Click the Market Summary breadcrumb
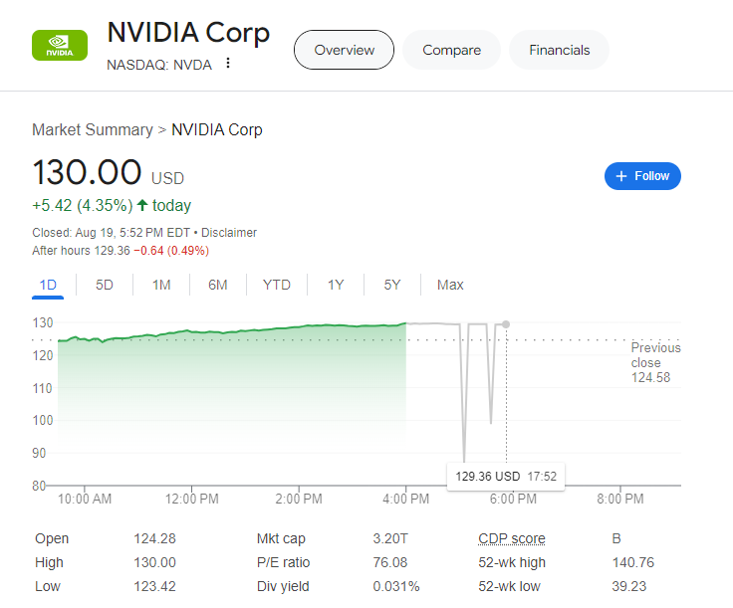This screenshot has width=733, height=608. pyautogui.click(x=92, y=130)
